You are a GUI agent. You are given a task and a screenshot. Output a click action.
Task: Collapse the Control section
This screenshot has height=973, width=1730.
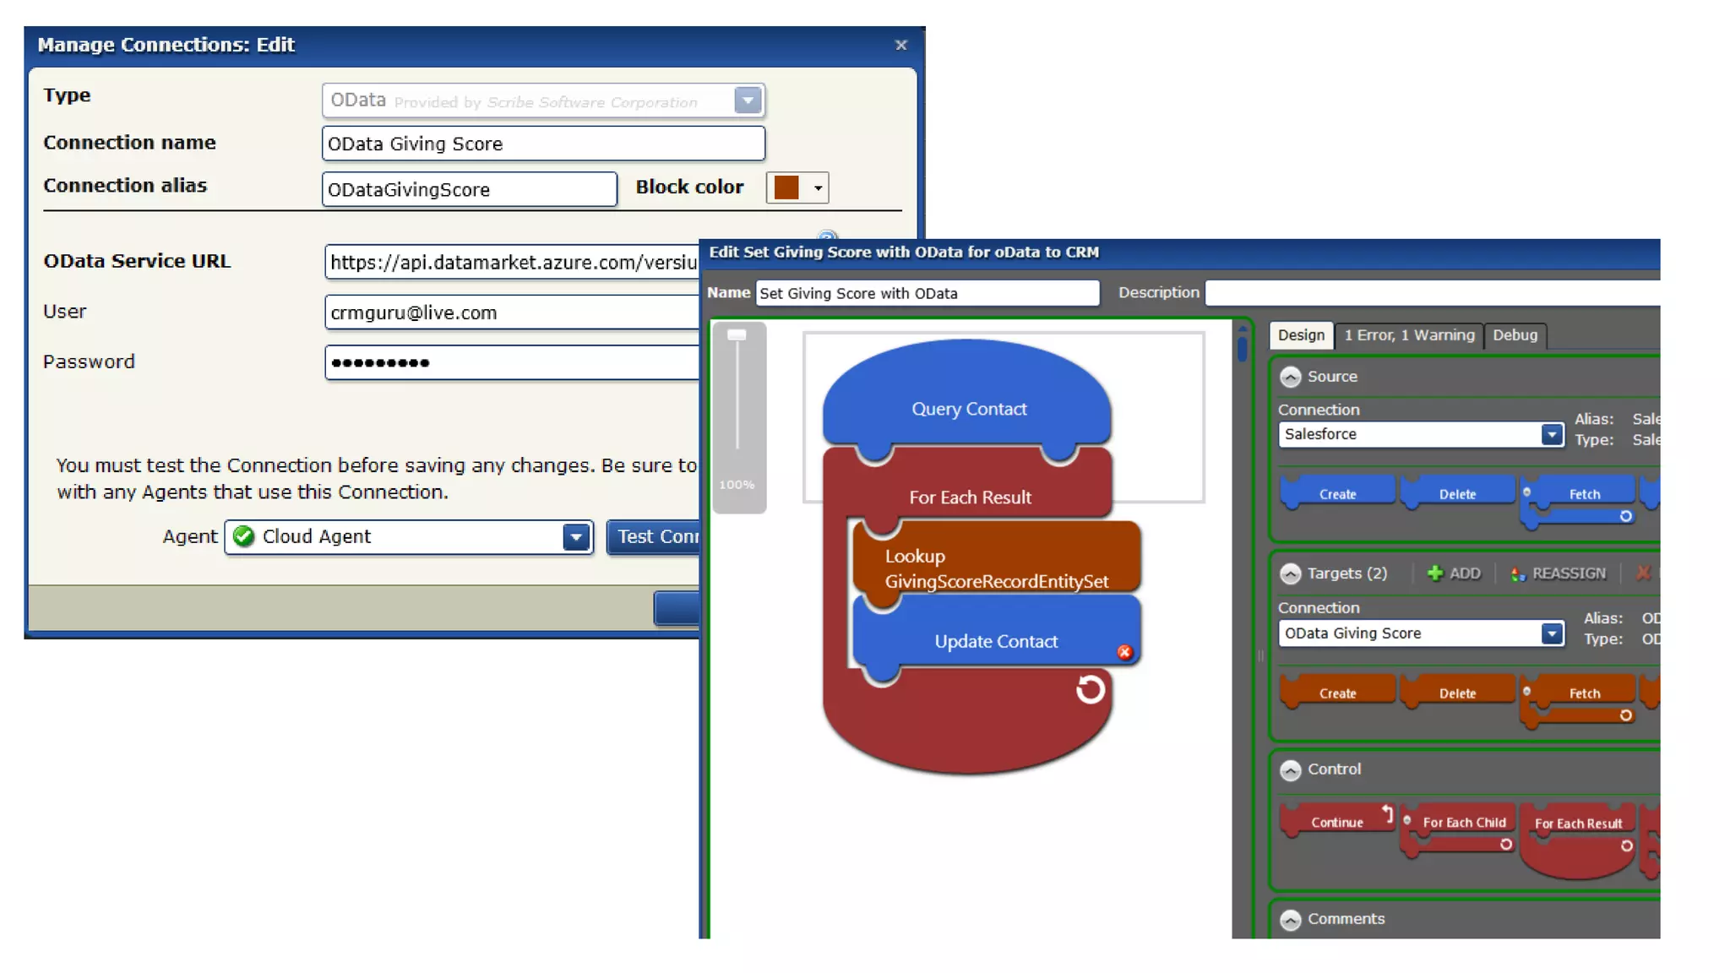point(1290,769)
